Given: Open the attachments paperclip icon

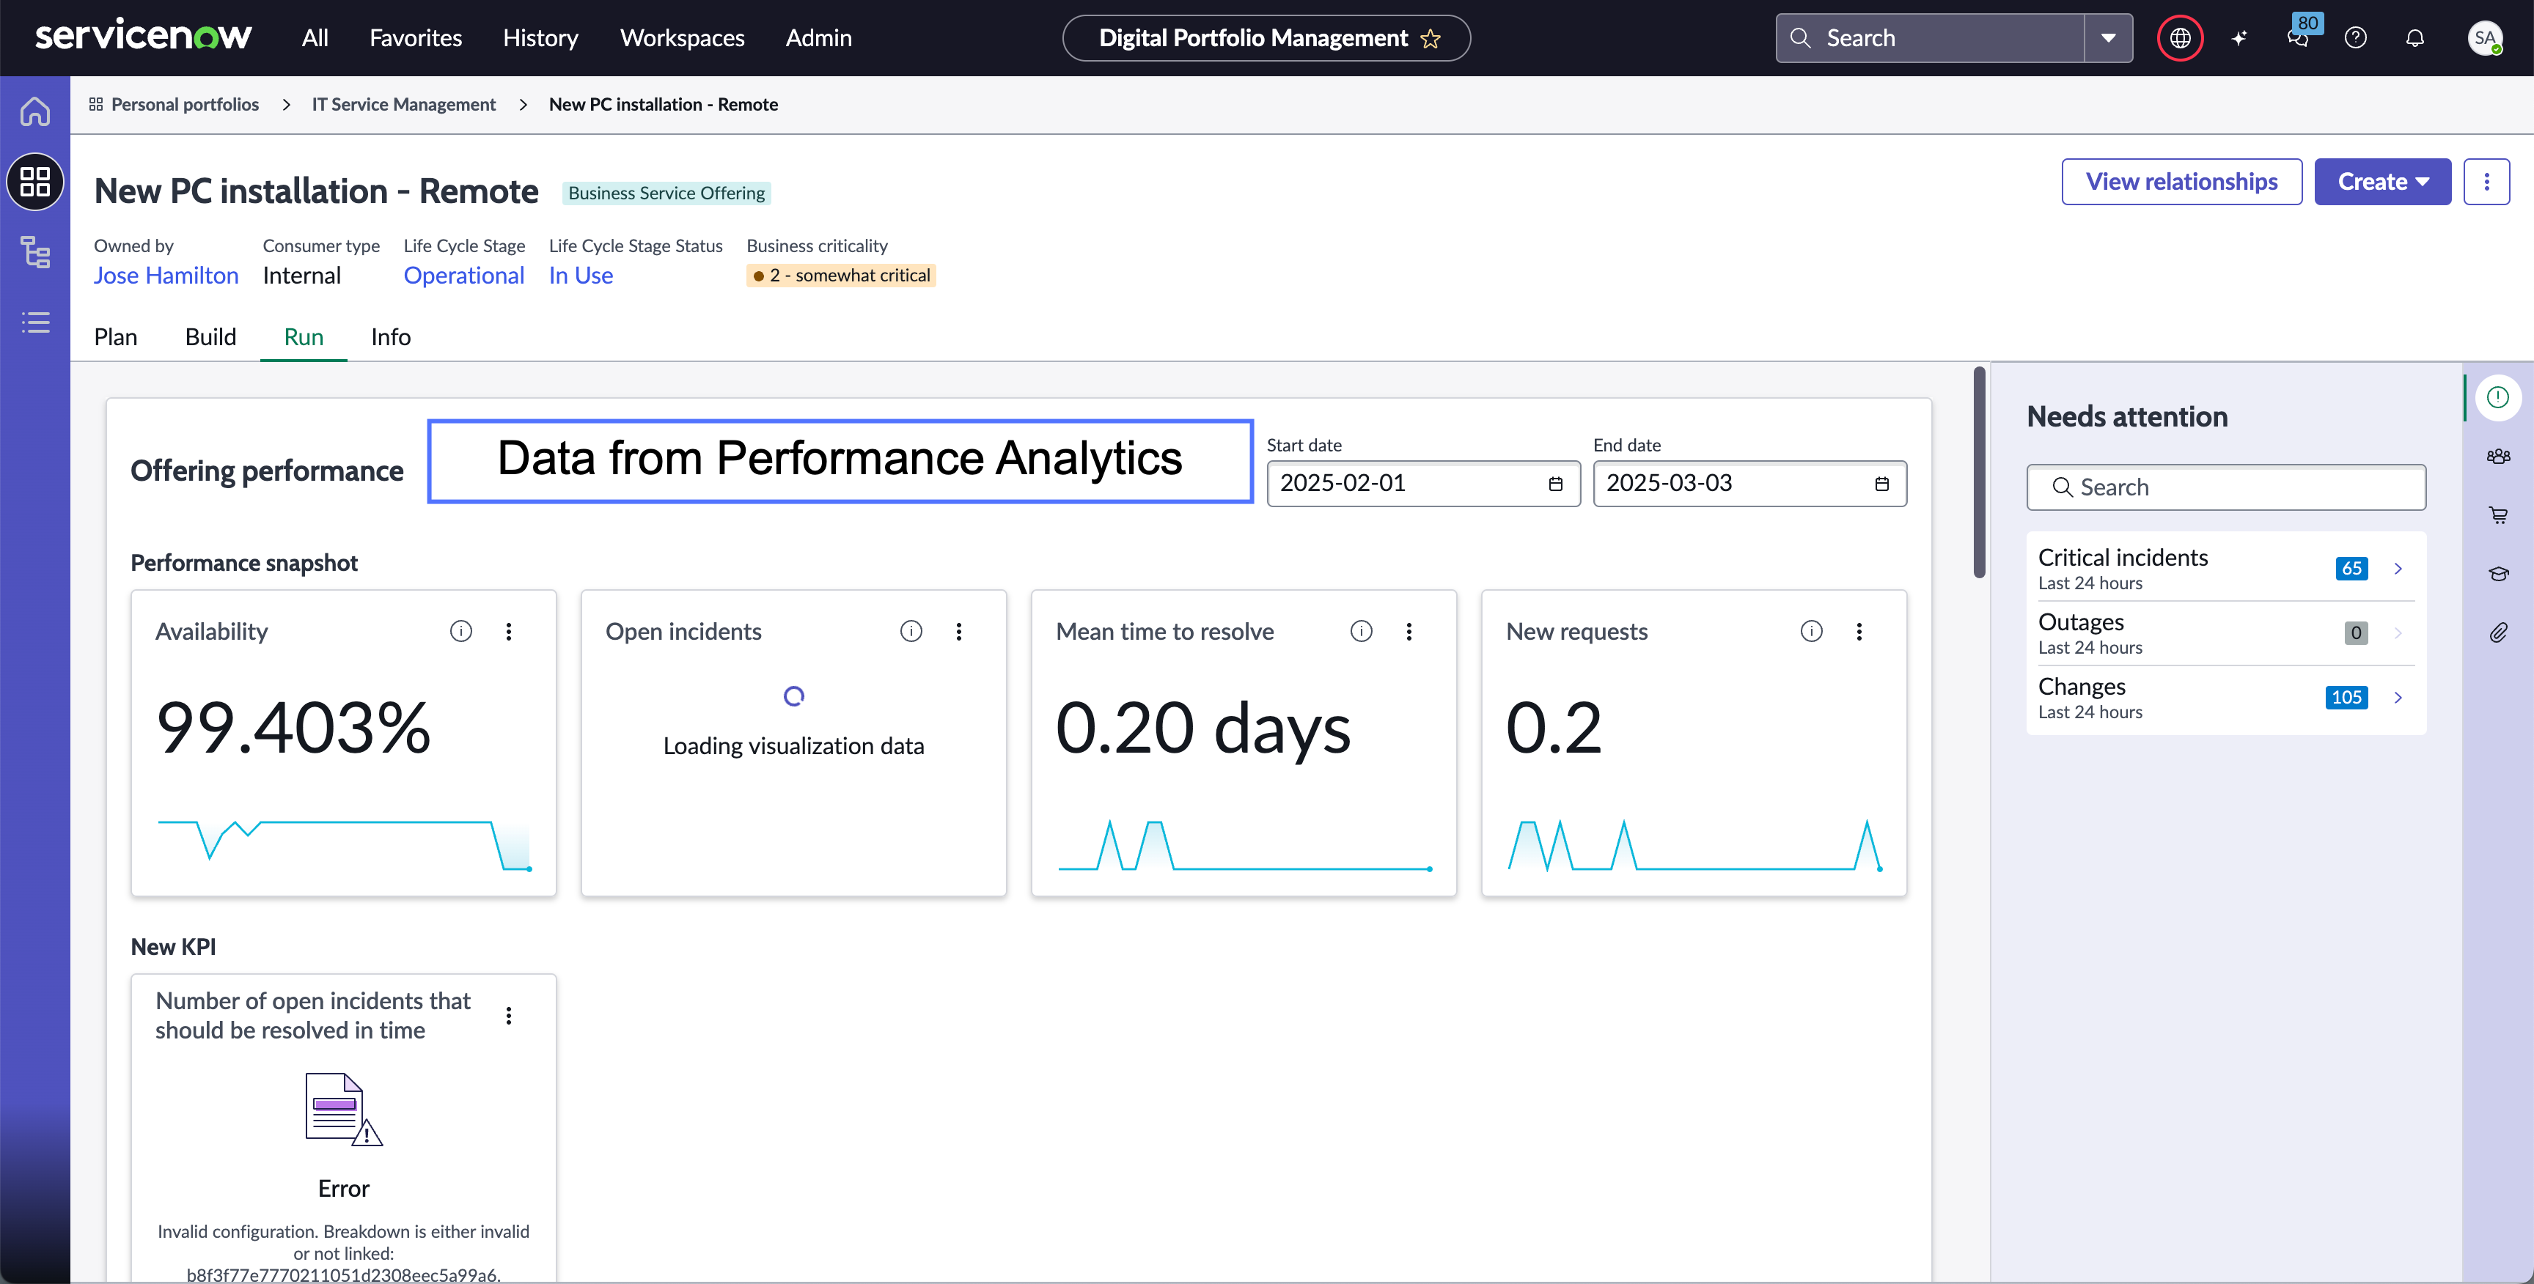Looking at the screenshot, I should (2497, 632).
